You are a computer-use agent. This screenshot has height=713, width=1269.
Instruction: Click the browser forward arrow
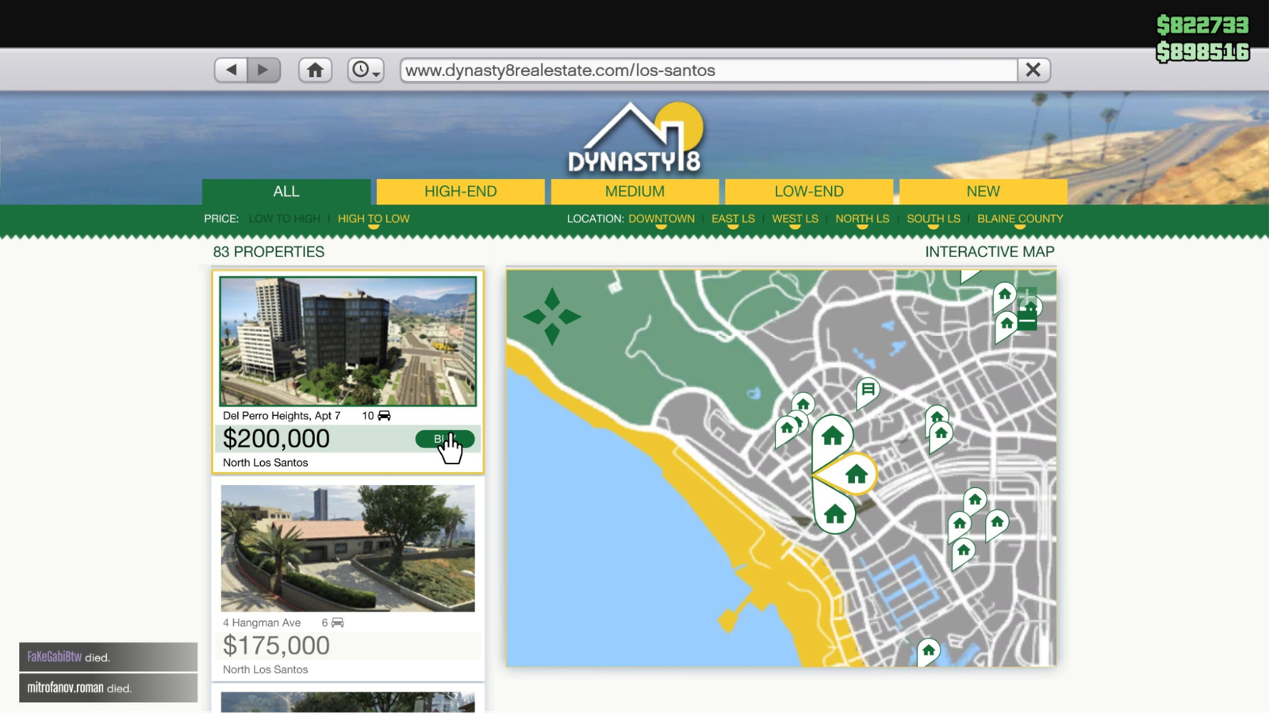pos(263,70)
